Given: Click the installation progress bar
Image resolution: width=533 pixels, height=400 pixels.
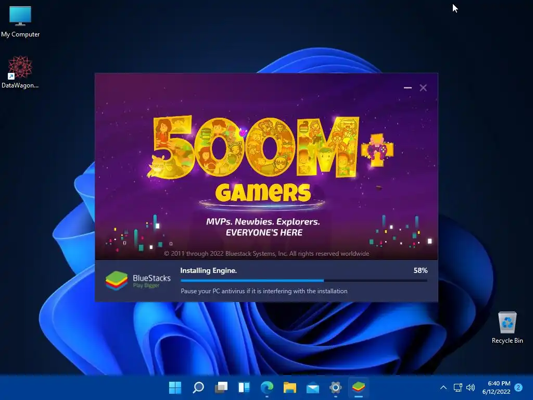Looking at the screenshot, I should 304,281.
